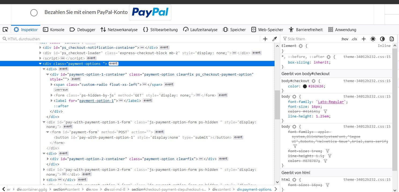This screenshot has width=399, height=192.
Task: Click filter icon next to line-height 1.5
Action: coord(330,156)
